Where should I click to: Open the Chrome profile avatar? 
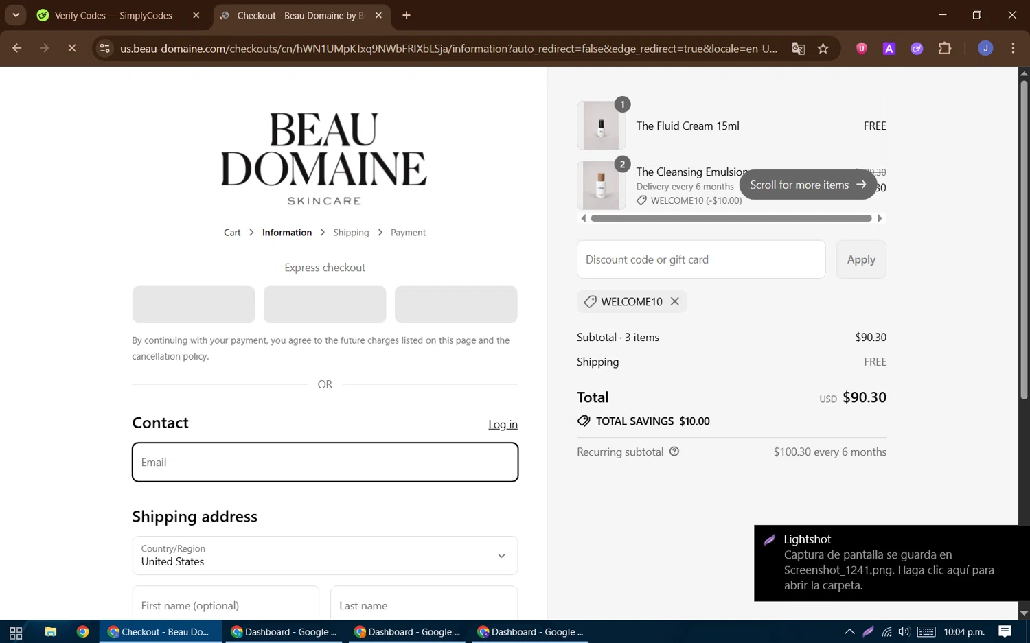click(x=985, y=48)
